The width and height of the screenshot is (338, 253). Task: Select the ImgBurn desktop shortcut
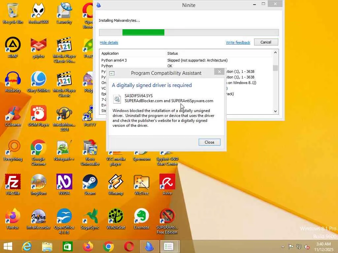(38, 184)
